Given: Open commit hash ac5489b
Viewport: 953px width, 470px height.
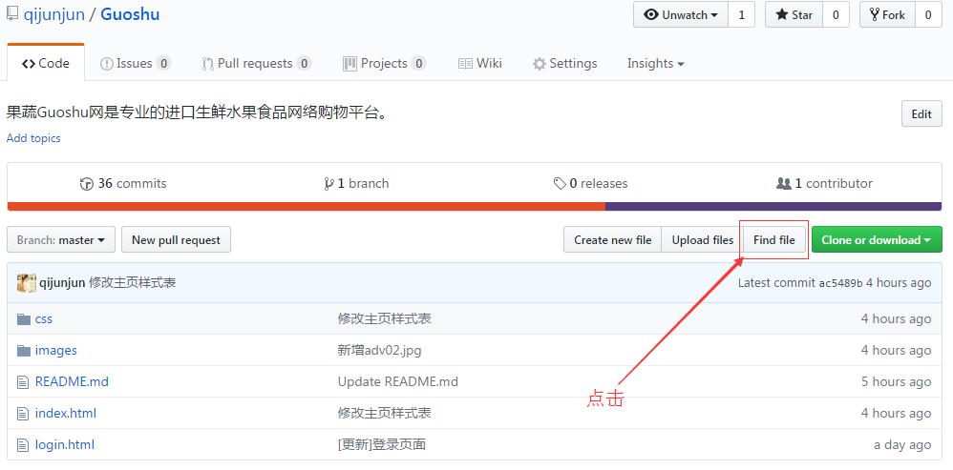Looking at the screenshot, I should click(840, 283).
